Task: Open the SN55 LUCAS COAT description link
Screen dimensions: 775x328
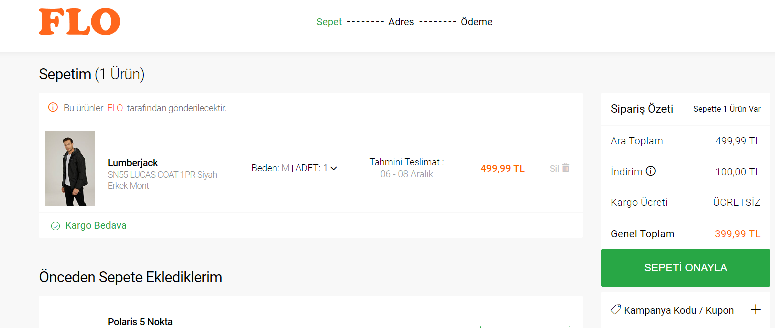Action: [x=162, y=180]
